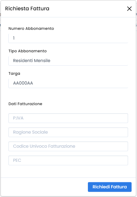Click into the Ragione Sociale field
Screen dimensions: 137x197
pyautogui.click(x=68, y=132)
